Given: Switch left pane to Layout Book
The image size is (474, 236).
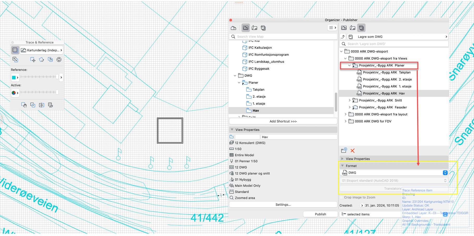Looking at the screenshot, I should coord(255,28).
